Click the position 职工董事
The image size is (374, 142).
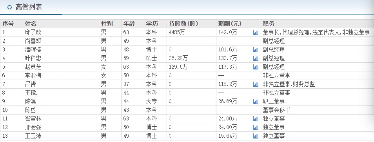[x=274, y=102]
